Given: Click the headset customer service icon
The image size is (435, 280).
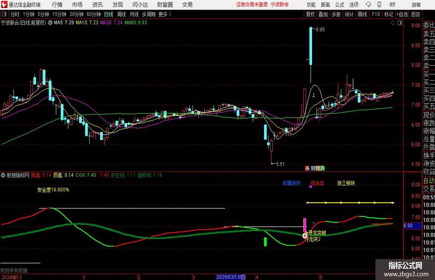Looking at the screenshot, I should coord(368,5).
